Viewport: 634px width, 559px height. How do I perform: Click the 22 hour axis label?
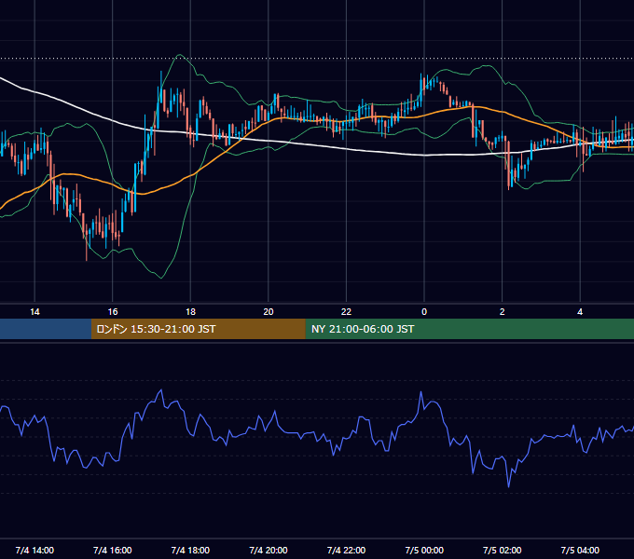point(346,312)
